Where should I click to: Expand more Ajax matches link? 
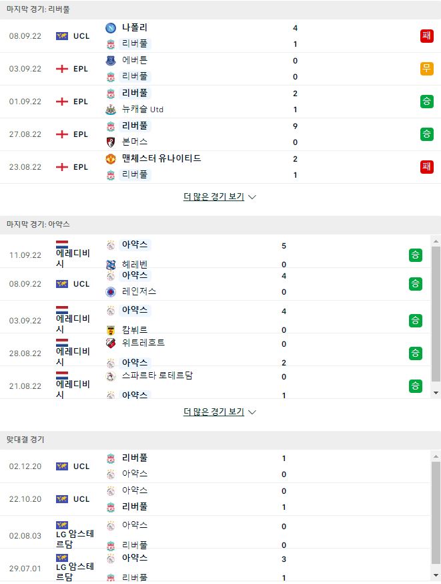[x=219, y=412]
